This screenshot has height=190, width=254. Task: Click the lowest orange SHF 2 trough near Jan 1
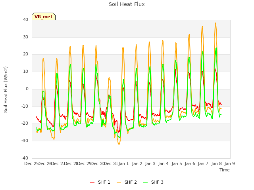(x=119, y=144)
